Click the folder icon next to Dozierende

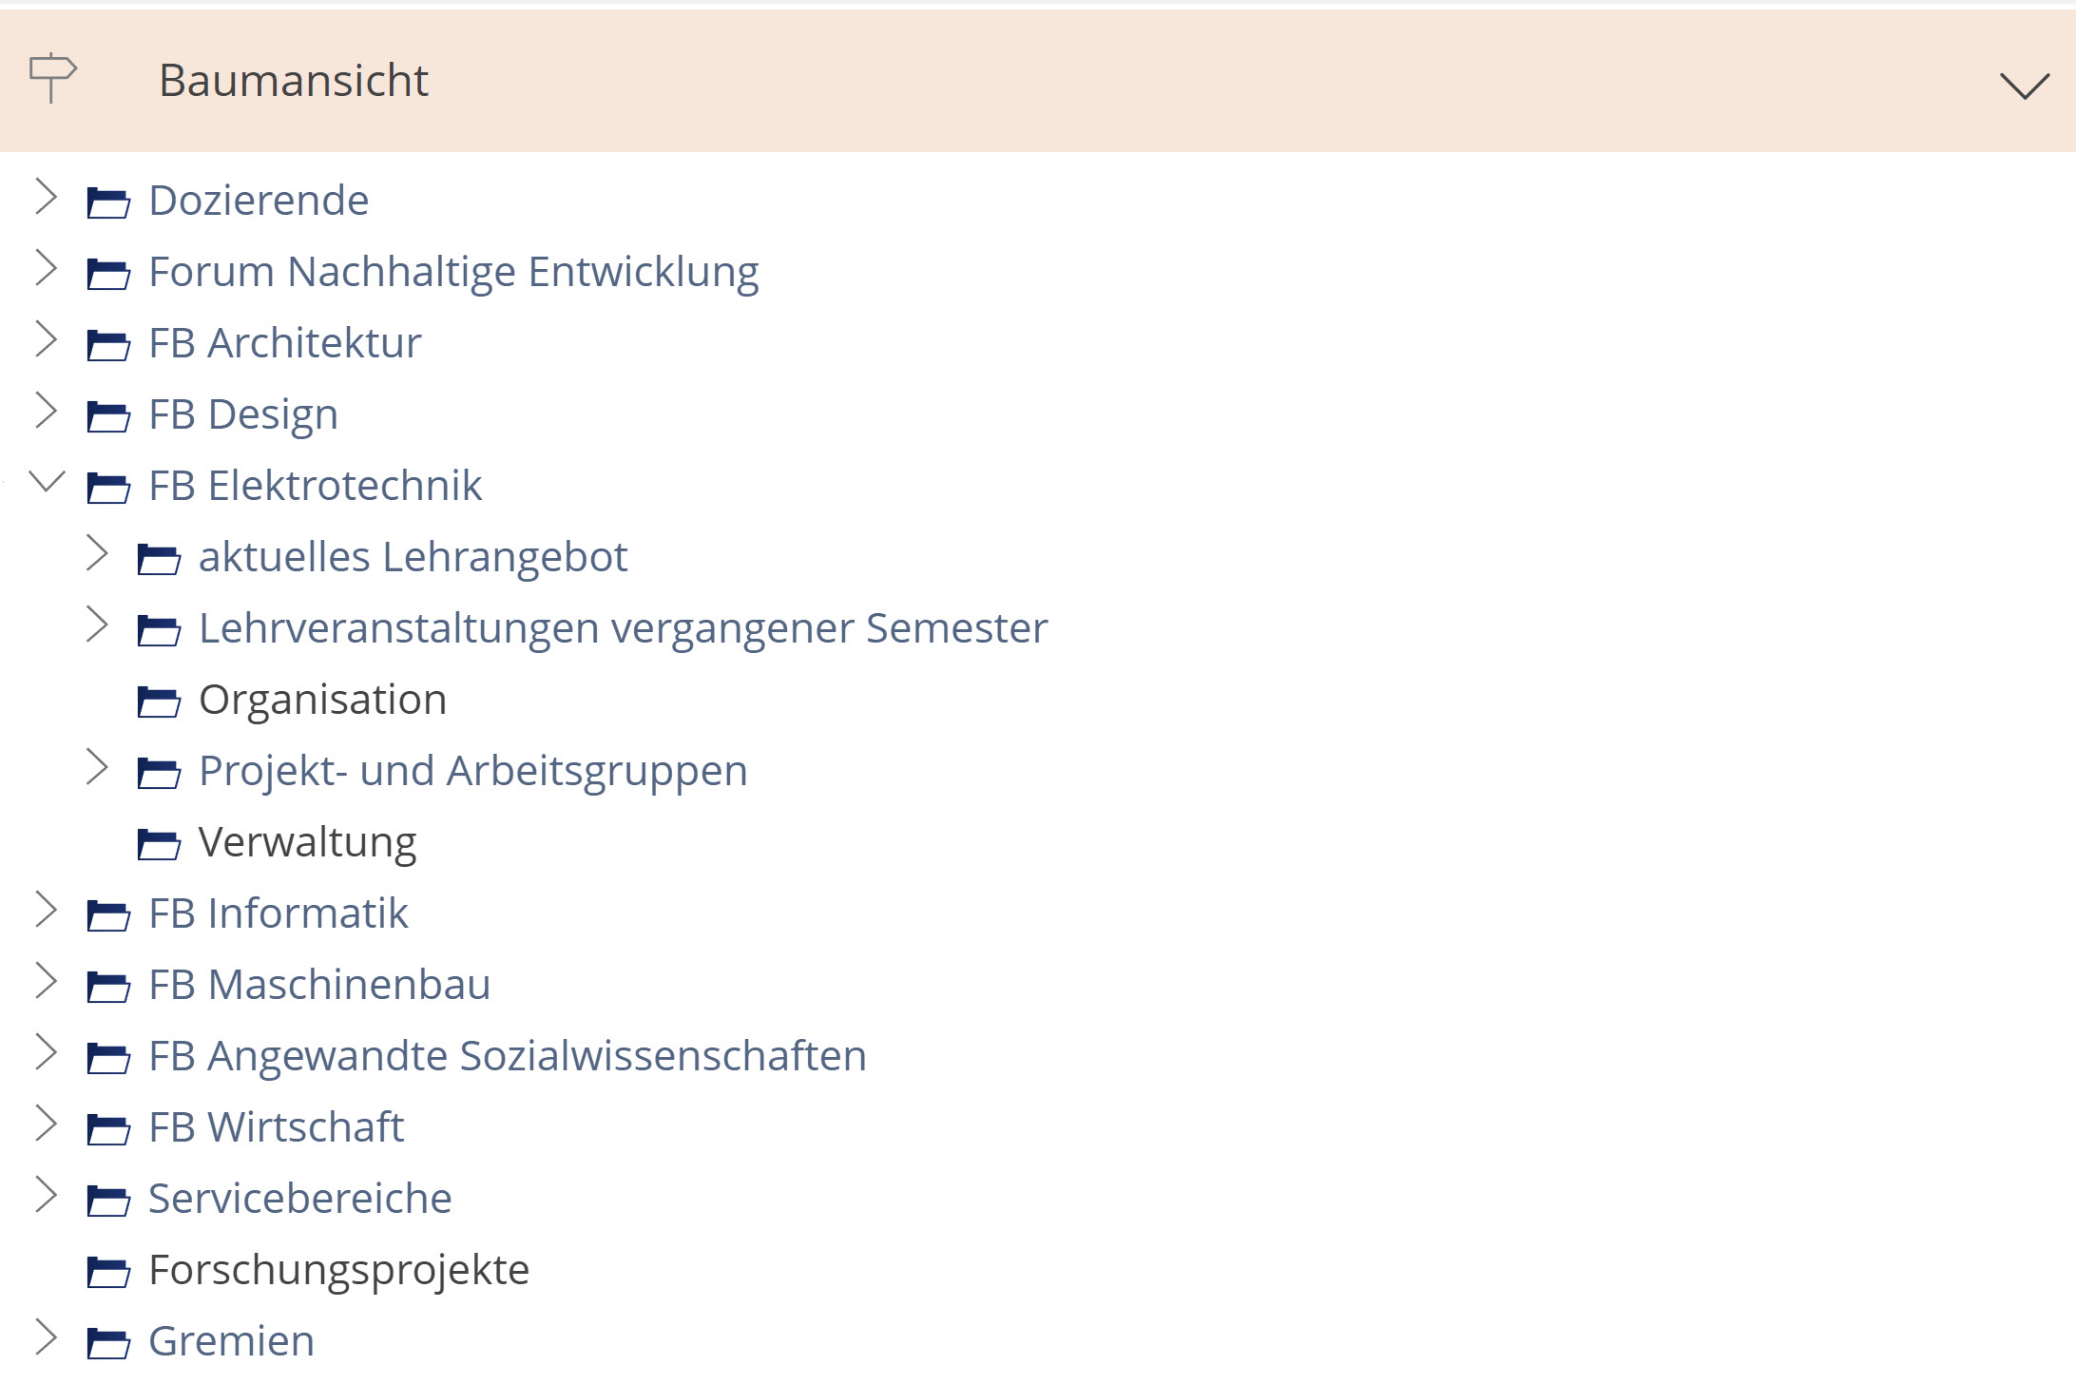tap(108, 201)
